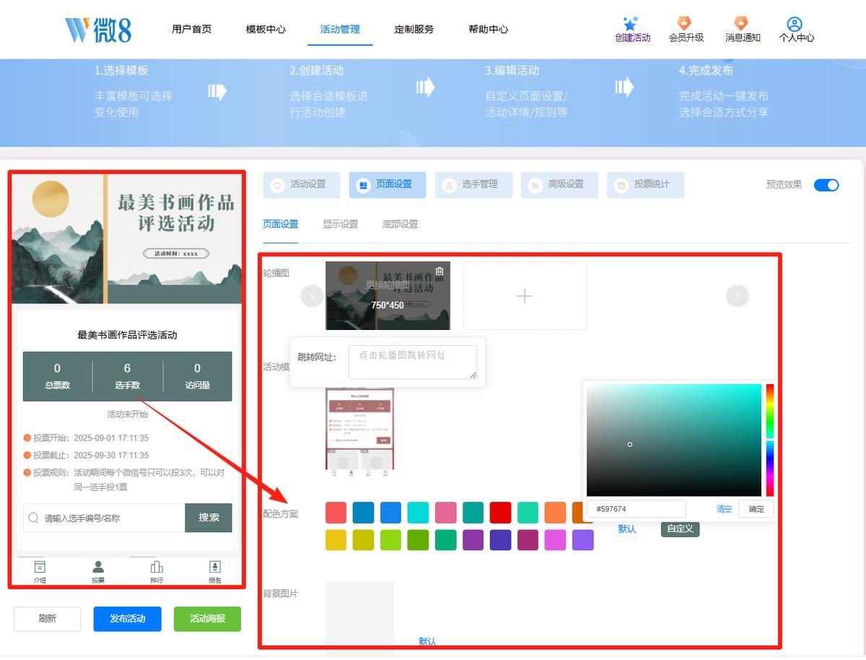Open the 用户首页 menu item

[x=192, y=30]
